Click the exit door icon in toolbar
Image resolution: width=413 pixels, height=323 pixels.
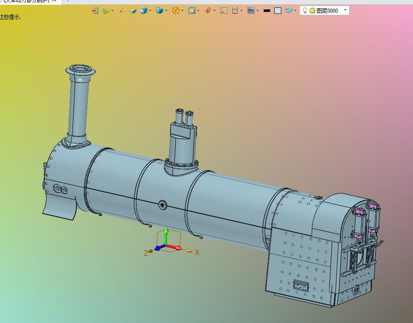(x=95, y=10)
